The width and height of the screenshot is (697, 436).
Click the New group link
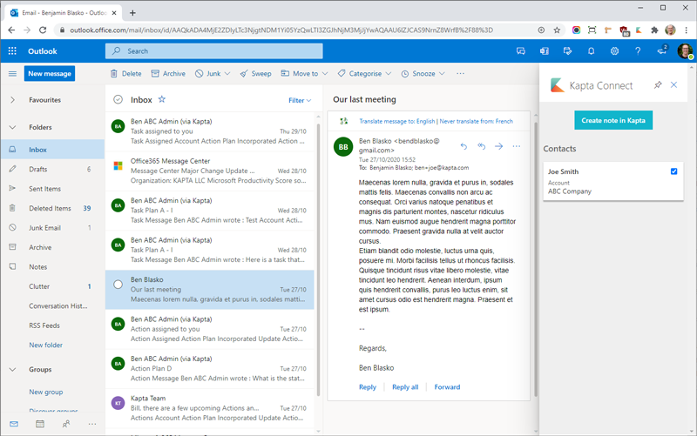tap(46, 392)
